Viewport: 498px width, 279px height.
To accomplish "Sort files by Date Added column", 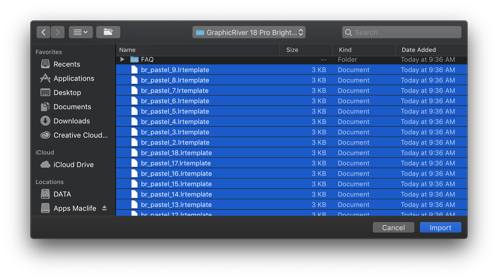I will click(418, 50).
